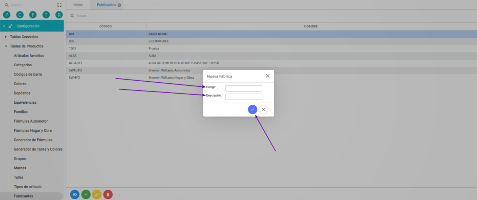The width and height of the screenshot is (477, 200).
Task: Open Artículos favoritos in sidebar
Action: [29, 56]
